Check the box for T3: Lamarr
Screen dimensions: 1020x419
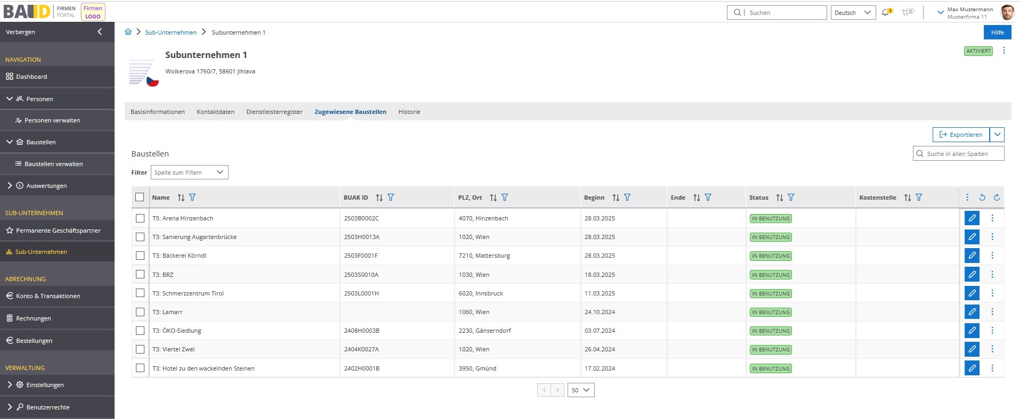[x=140, y=312]
